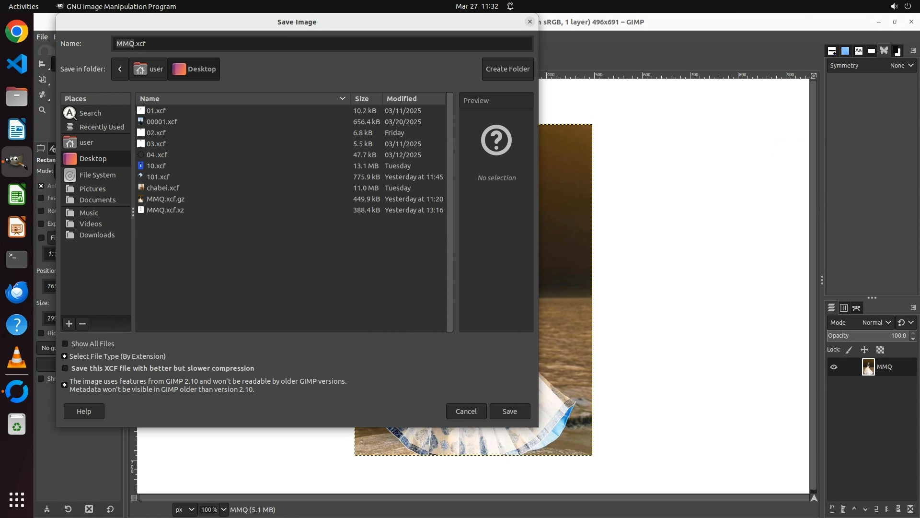The height and width of the screenshot is (518, 920).
Task: Open the Symmetry None dropdown
Action: pos(901,66)
